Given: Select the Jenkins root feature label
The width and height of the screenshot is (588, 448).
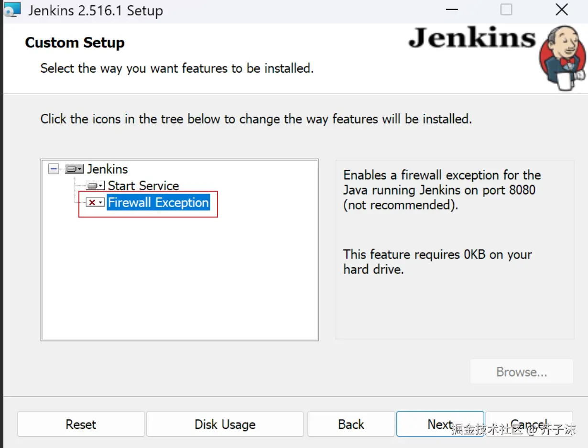Looking at the screenshot, I should coord(108,169).
